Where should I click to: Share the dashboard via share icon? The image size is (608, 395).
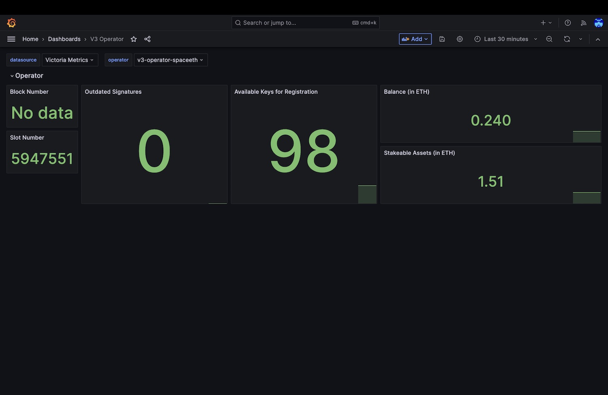click(x=148, y=39)
